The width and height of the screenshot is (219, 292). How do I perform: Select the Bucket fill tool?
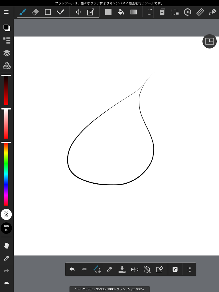tap(121, 12)
